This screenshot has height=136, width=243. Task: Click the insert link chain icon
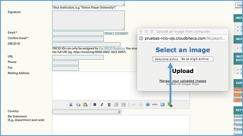click(x=133, y=105)
